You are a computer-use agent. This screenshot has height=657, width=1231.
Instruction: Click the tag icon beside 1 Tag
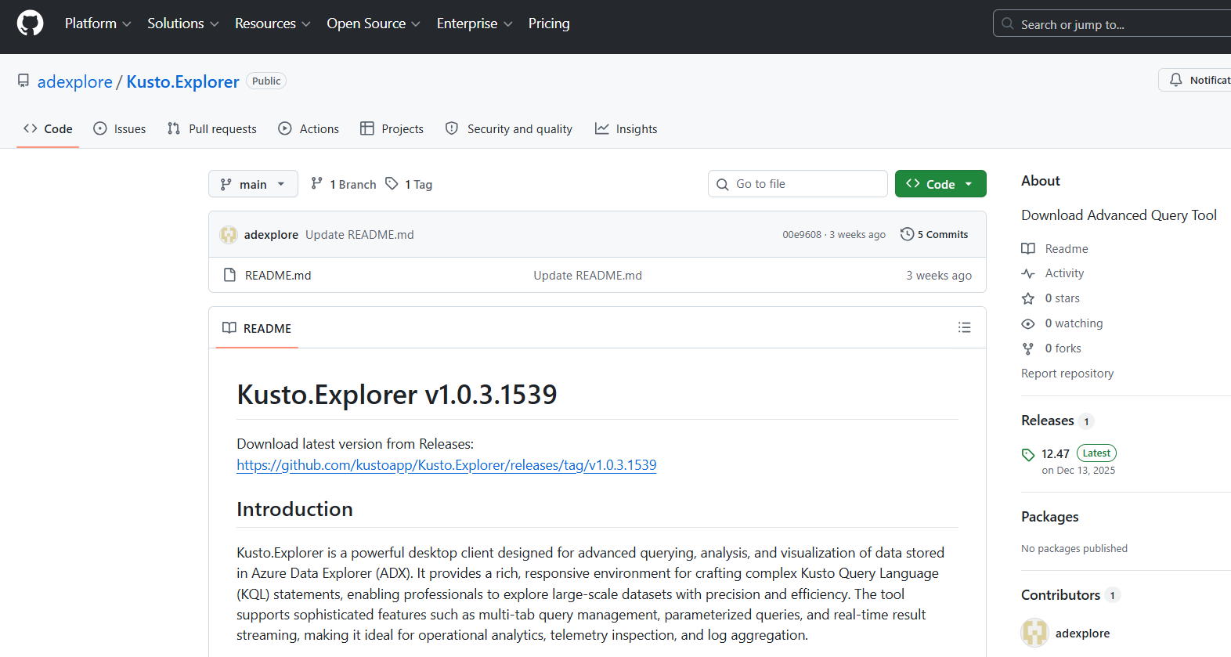coord(392,184)
